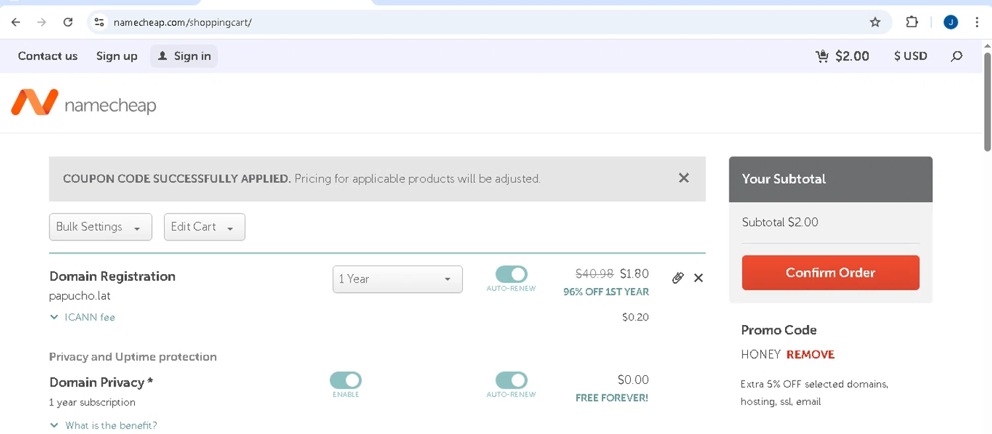
Task: Open the 1 Year duration dropdown
Action: 397,279
